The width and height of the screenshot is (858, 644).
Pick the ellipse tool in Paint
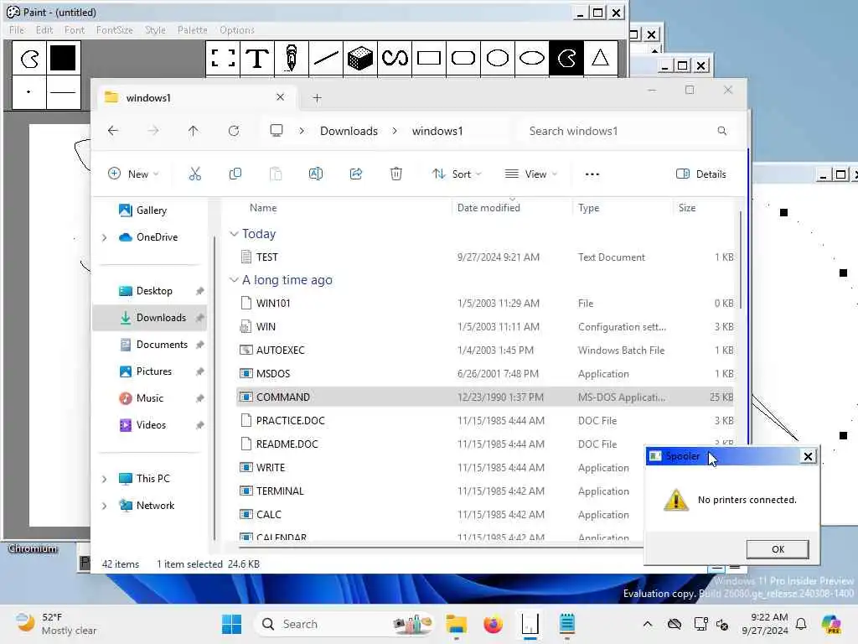pyautogui.click(x=532, y=58)
